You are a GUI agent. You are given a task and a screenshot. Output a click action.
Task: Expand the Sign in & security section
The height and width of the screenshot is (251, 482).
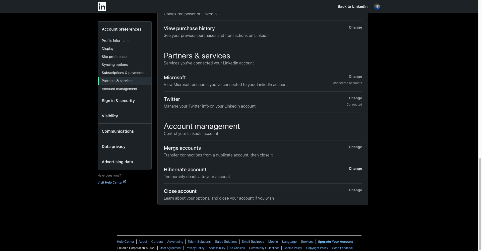point(118,101)
